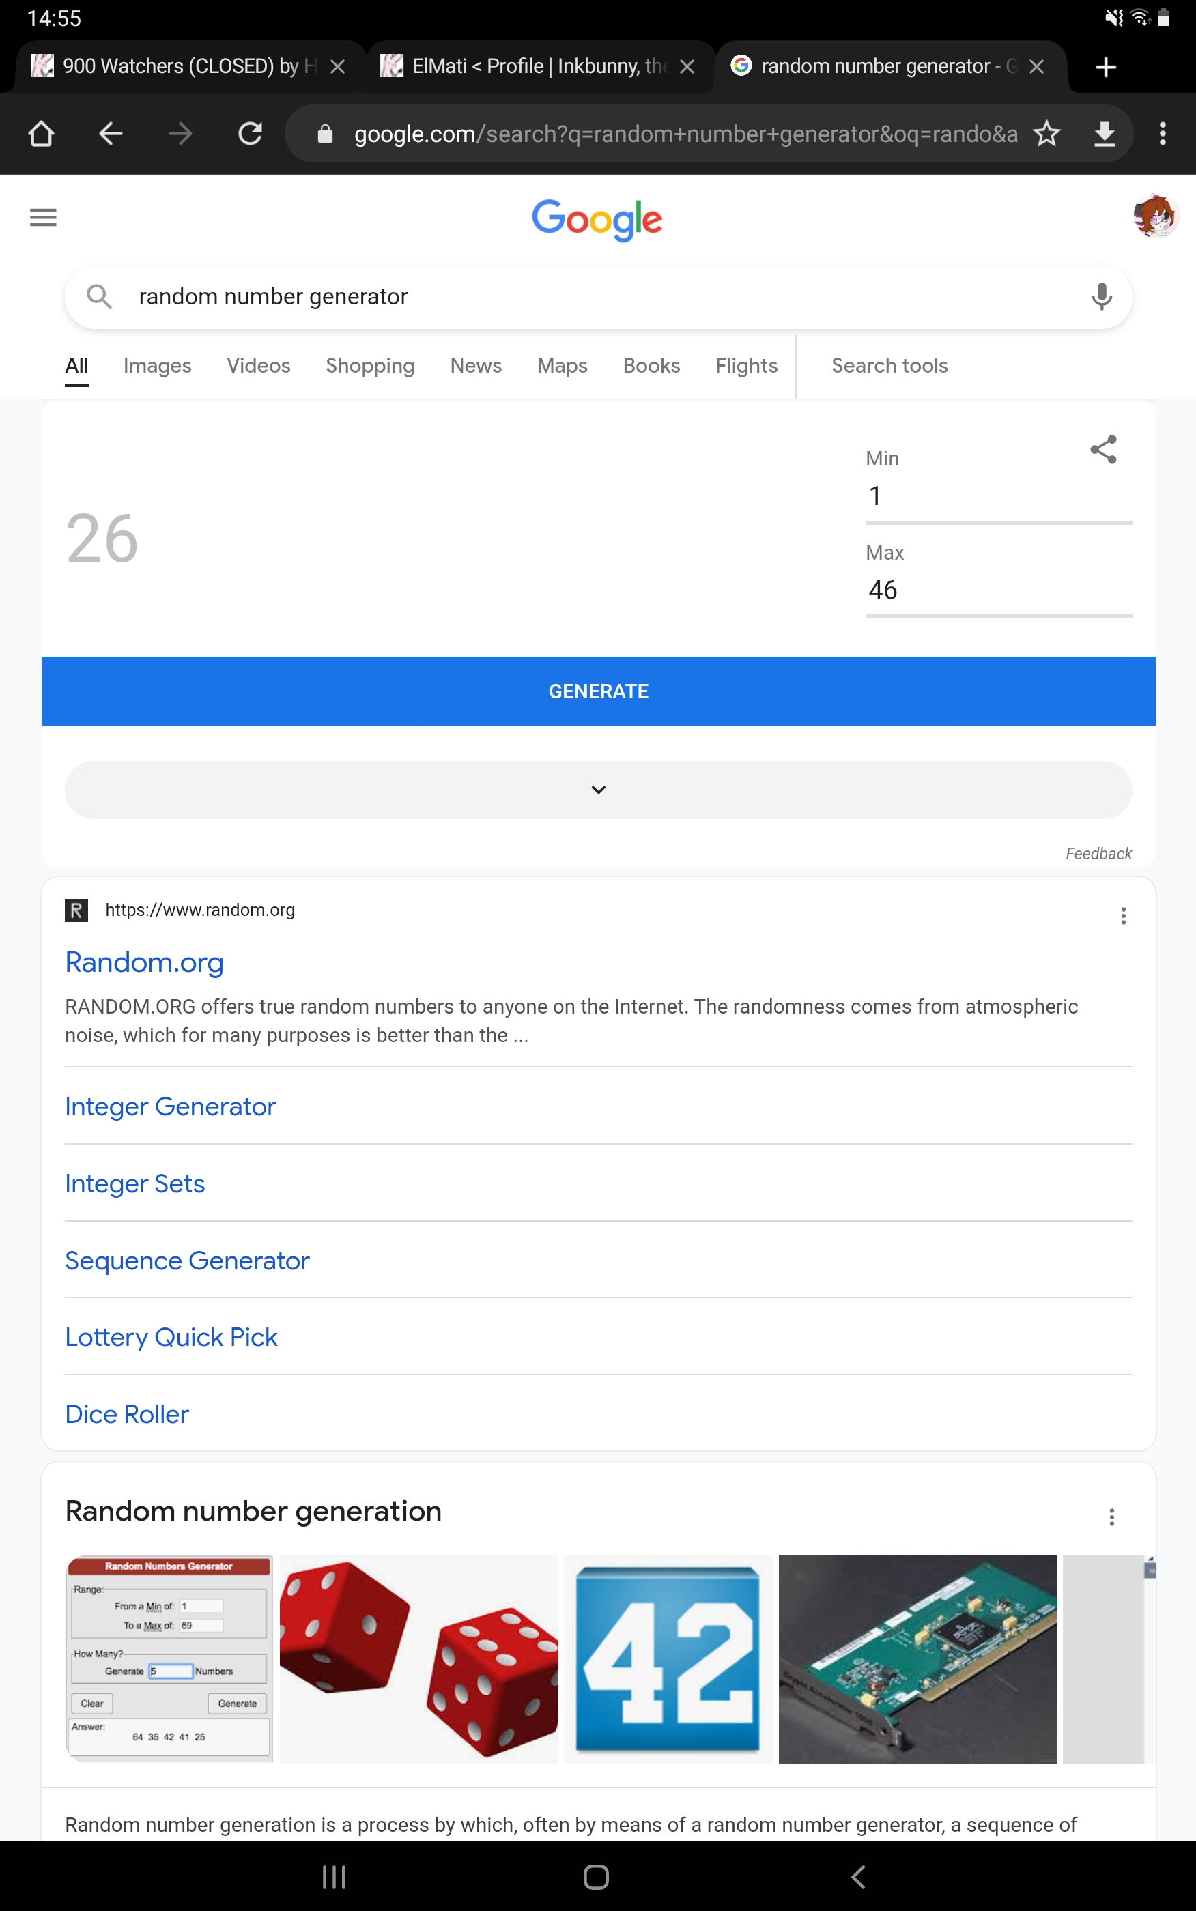Reload the current page
This screenshot has height=1911, width=1196.
pyautogui.click(x=250, y=134)
